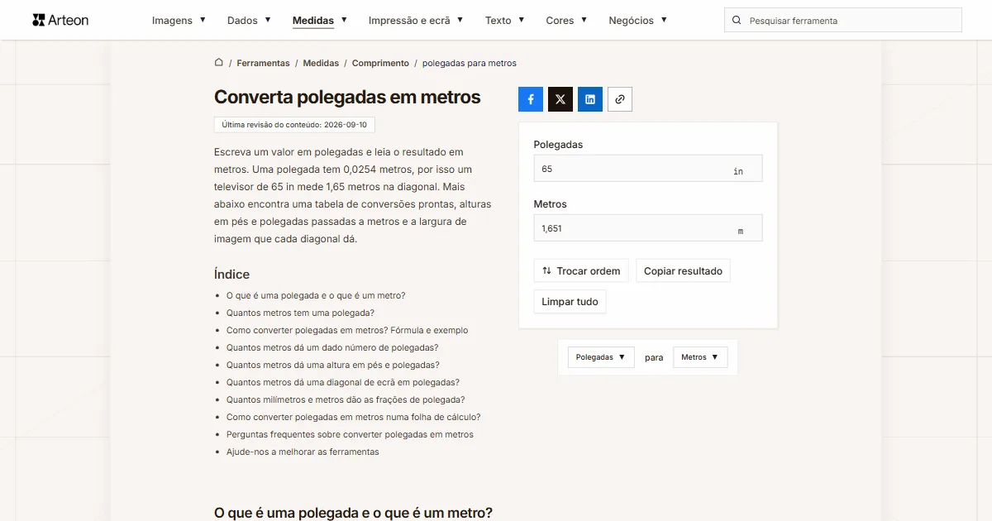Jump to 'altura em pés e polegadas' entry
The image size is (992, 521).
tap(333, 365)
